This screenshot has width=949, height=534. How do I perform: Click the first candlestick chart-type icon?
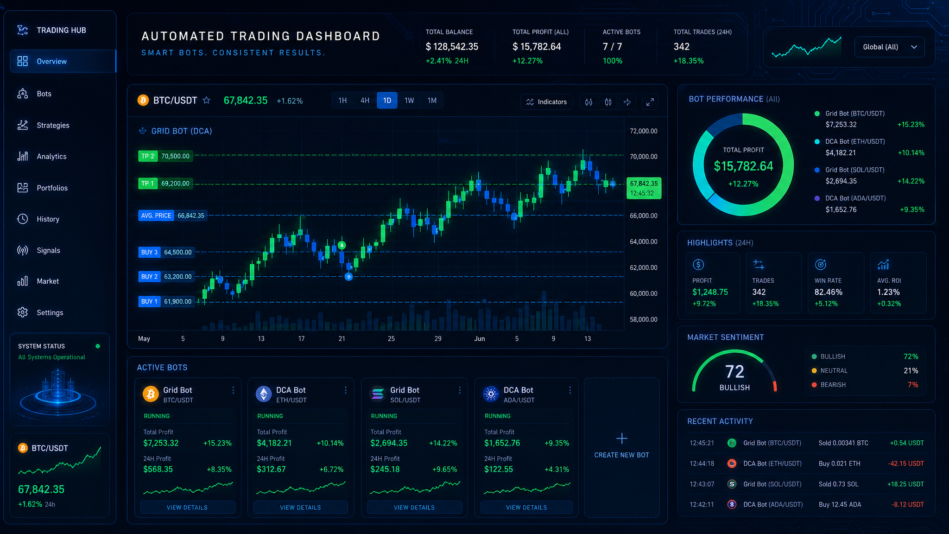point(588,102)
